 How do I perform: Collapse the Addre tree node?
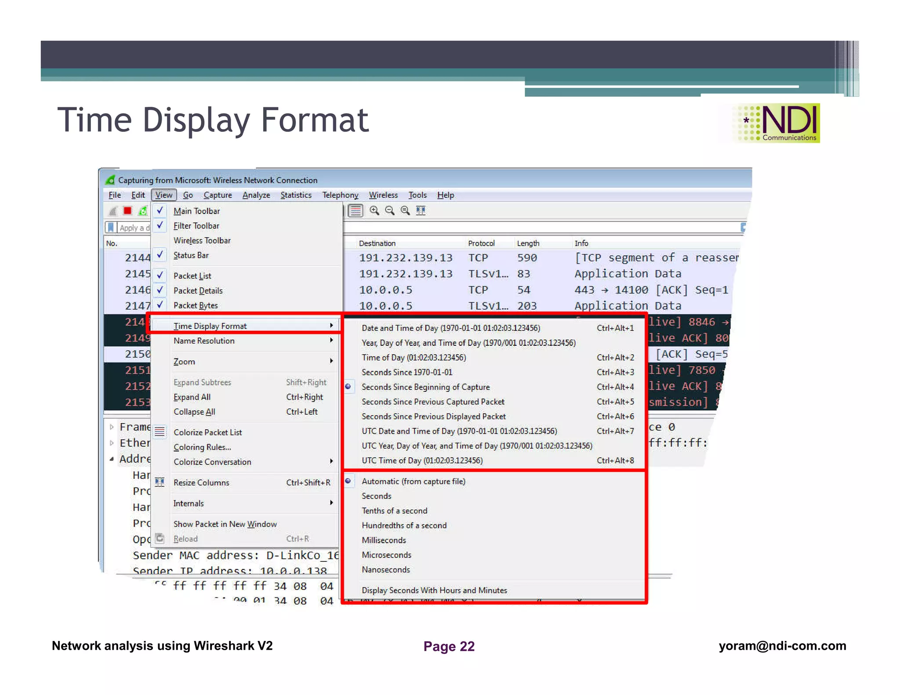112,459
